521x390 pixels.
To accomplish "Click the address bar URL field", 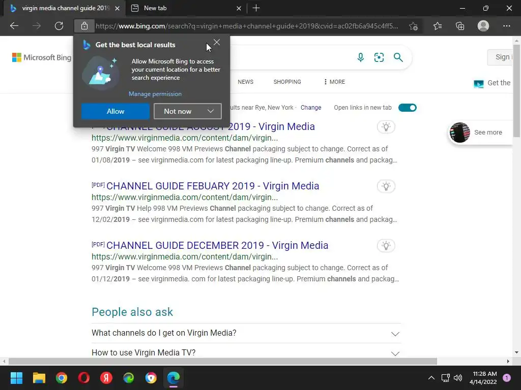I will click(247, 26).
